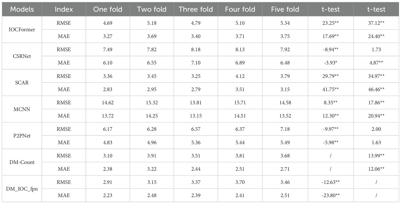Select the DM-Count model cell
The image size is (401, 204).
(22, 162)
